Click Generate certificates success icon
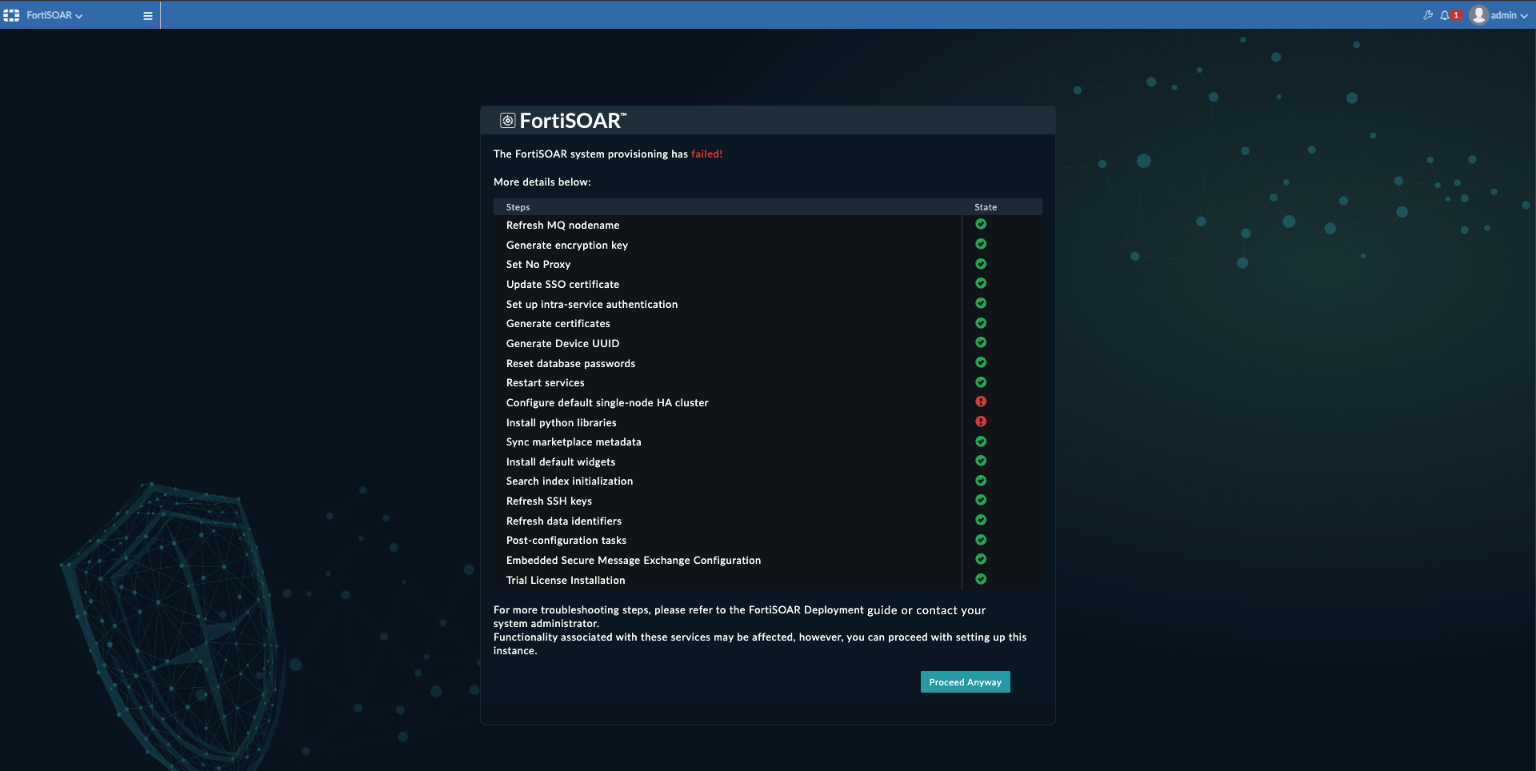The width and height of the screenshot is (1536, 771). pos(981,323)
